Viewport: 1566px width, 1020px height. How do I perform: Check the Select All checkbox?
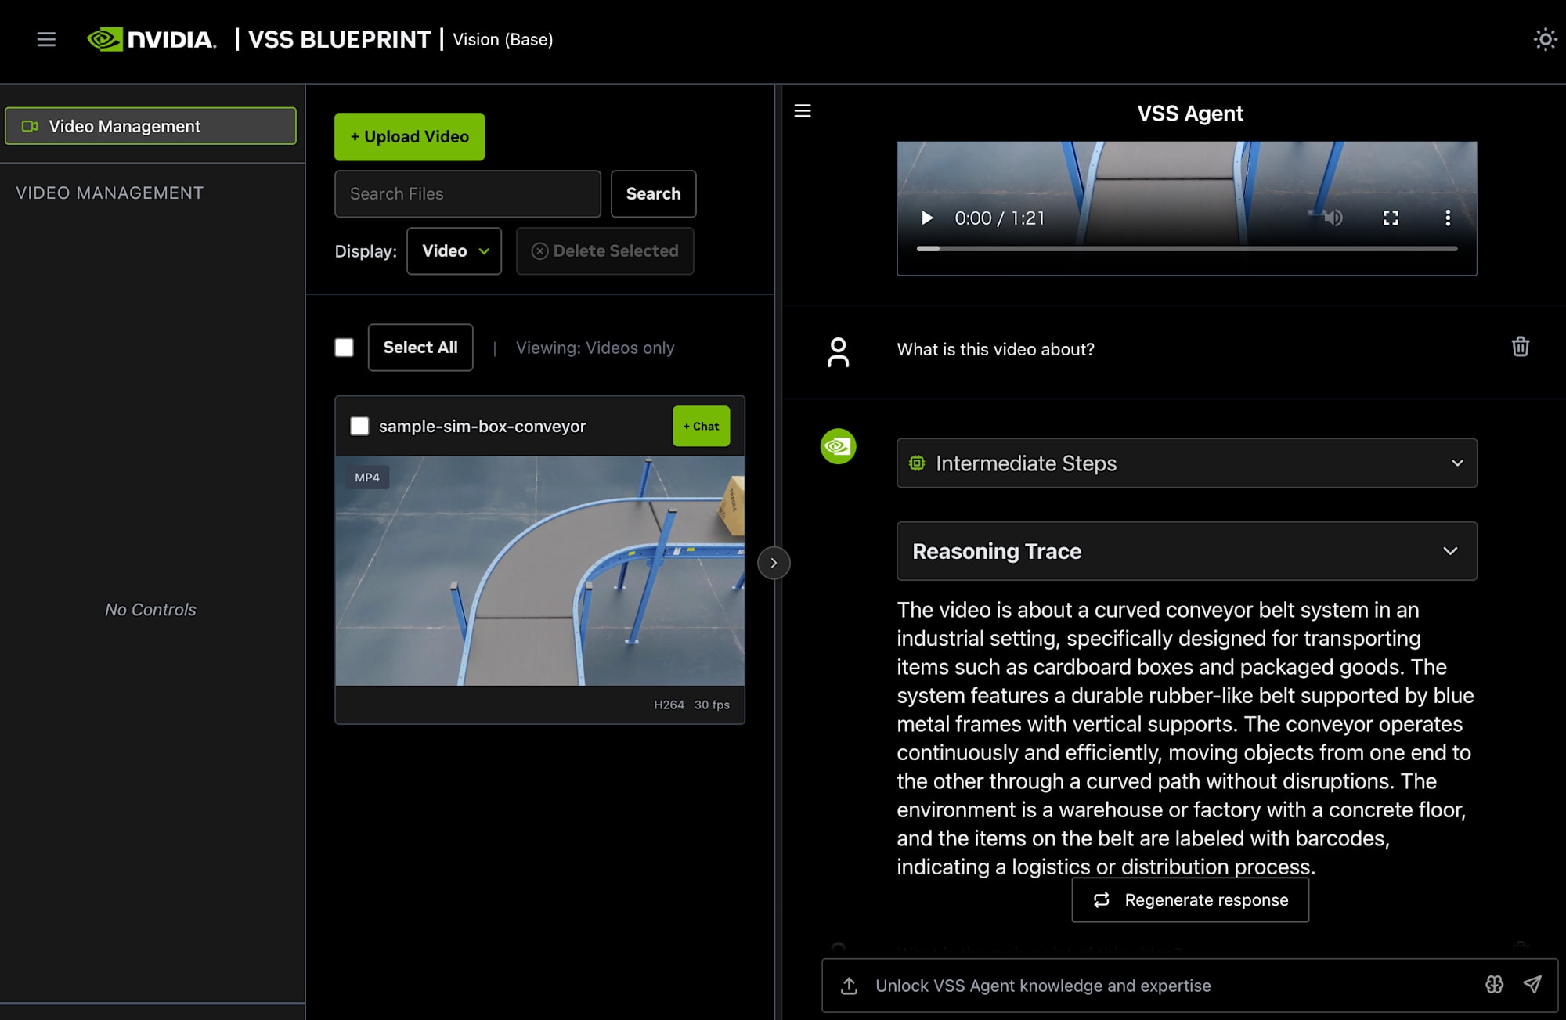point(344,348)
